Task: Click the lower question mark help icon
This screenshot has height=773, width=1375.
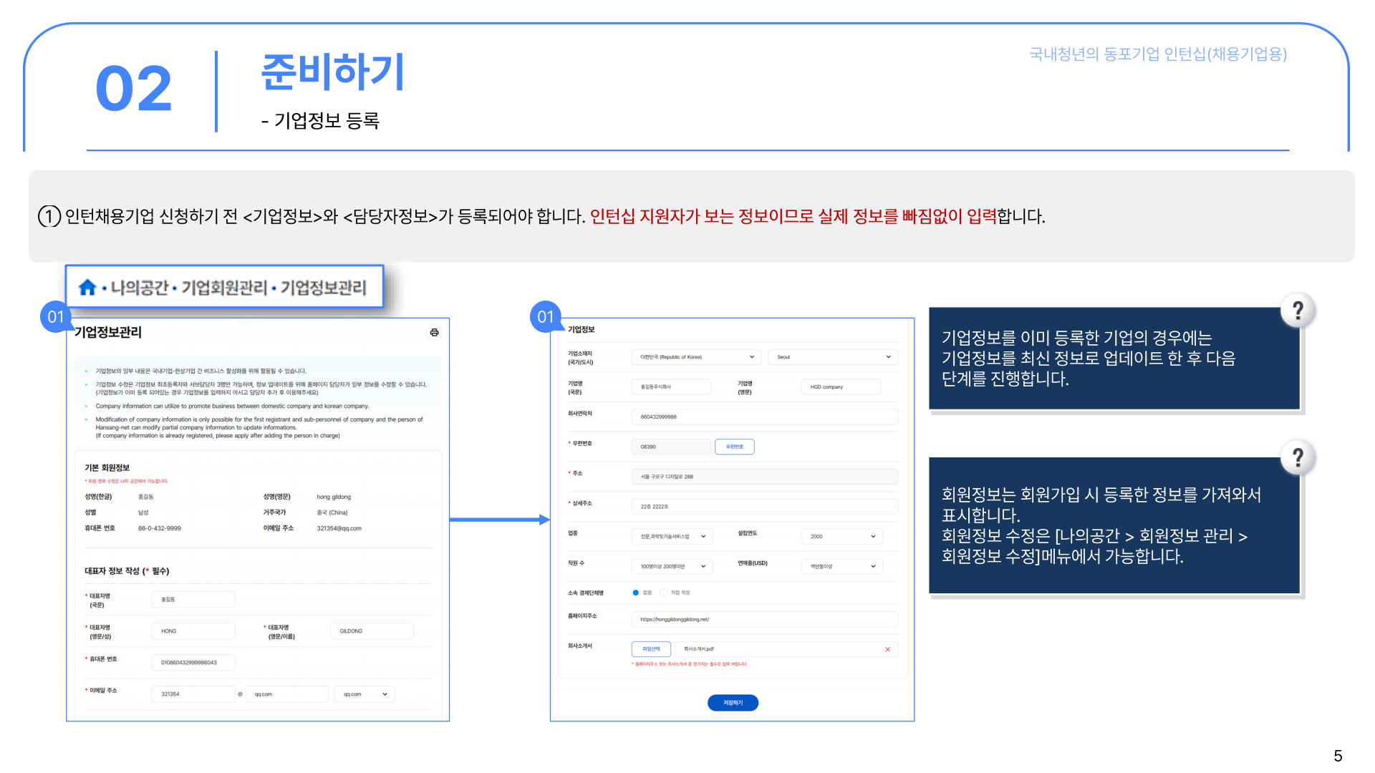Action: coord(1298,457)
